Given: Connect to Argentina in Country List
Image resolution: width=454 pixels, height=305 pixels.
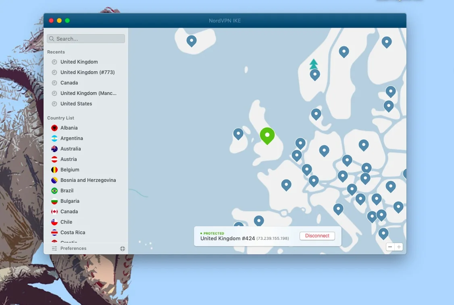Looking at the screenshot, I should pos(71,138).
